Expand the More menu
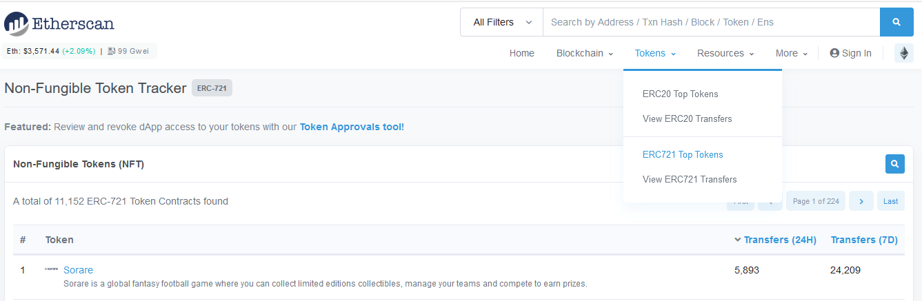The height and width of the screenshot is (301, 922). pos(792,53)
